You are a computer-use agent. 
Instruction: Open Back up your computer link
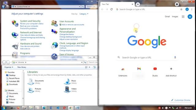(x=29, y=26)
